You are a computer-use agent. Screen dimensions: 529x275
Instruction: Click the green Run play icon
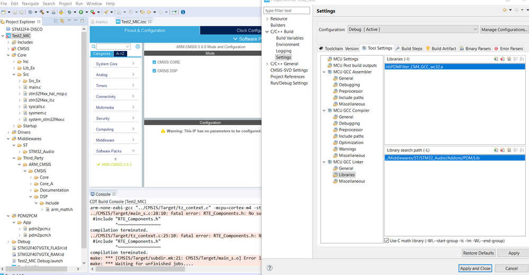(x=81, y=12)
